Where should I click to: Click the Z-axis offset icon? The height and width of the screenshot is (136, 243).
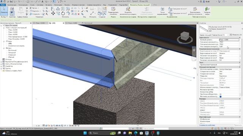point(170,14)
